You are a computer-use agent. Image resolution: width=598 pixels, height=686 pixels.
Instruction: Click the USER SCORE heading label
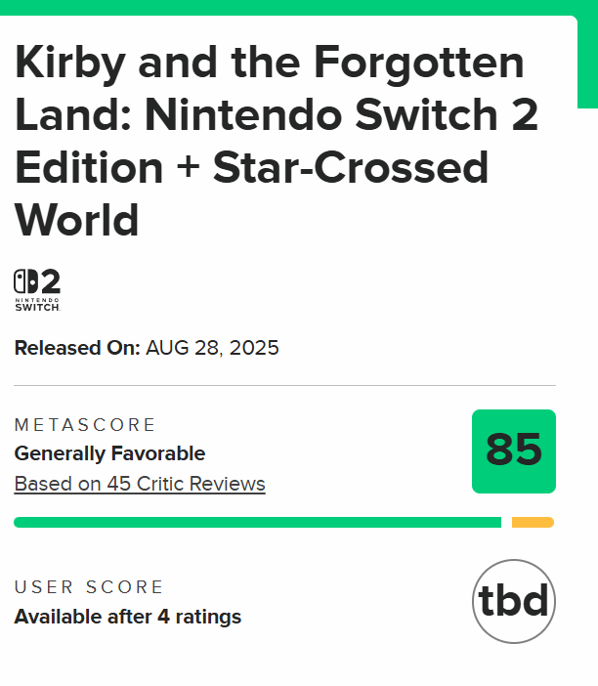pos(89,587)
